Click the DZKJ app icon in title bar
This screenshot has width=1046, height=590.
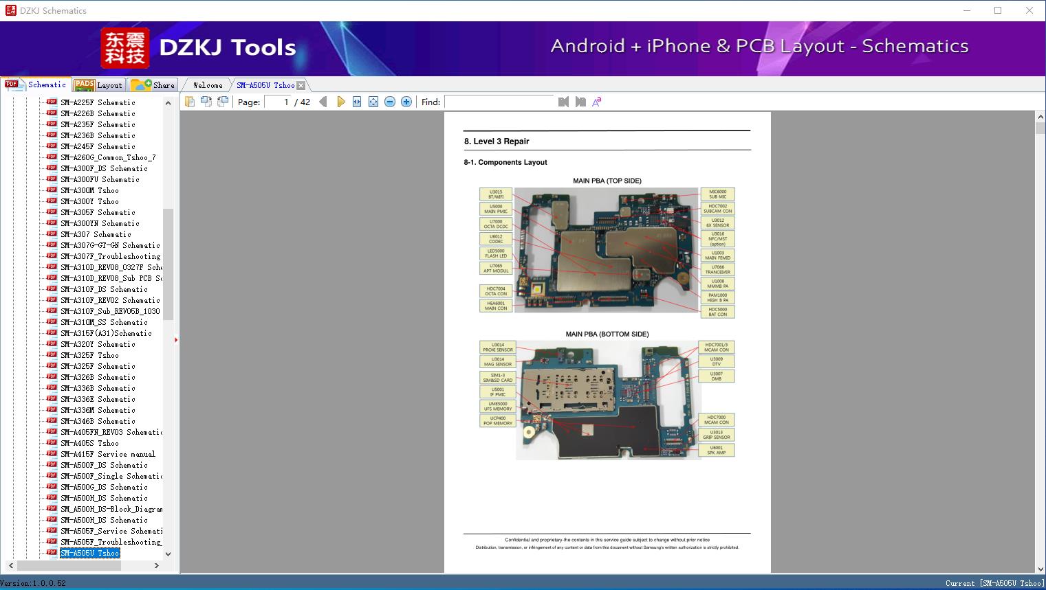pos(10,10)
